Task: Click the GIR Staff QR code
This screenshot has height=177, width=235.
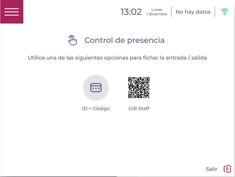Action: tap(139, 88)
